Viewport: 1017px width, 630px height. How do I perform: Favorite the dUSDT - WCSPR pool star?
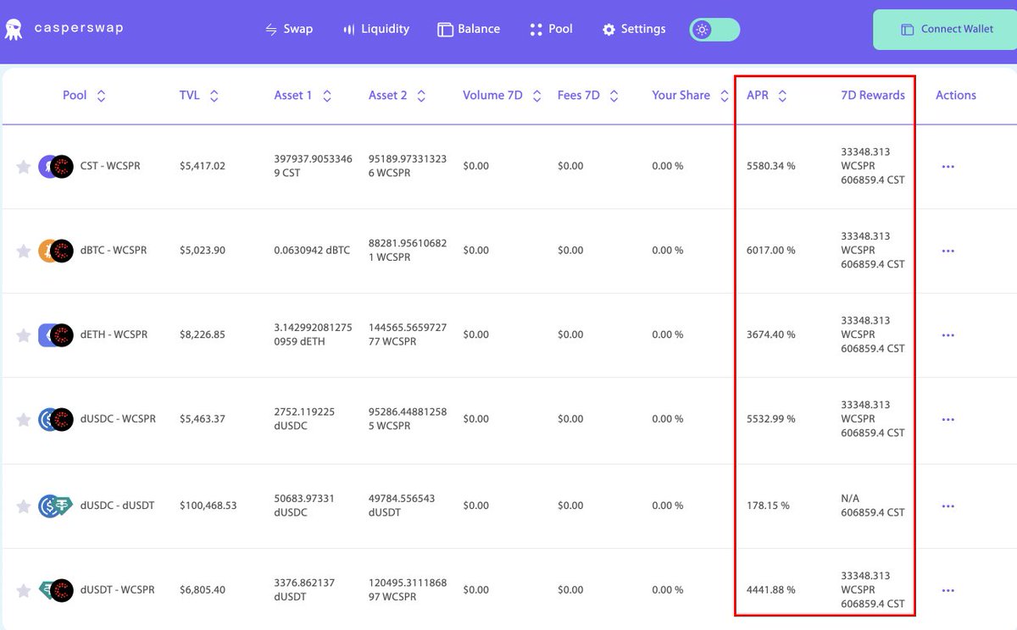click(24, 590)
